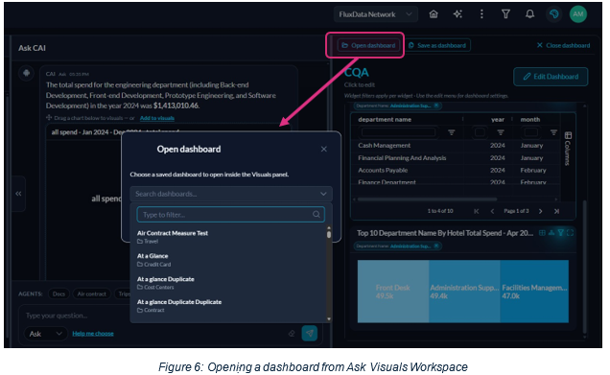The width and height of the screenshot is (610, 375).
Task: Remove the hotel widget's Department Name chip
Action: [436, 246]
